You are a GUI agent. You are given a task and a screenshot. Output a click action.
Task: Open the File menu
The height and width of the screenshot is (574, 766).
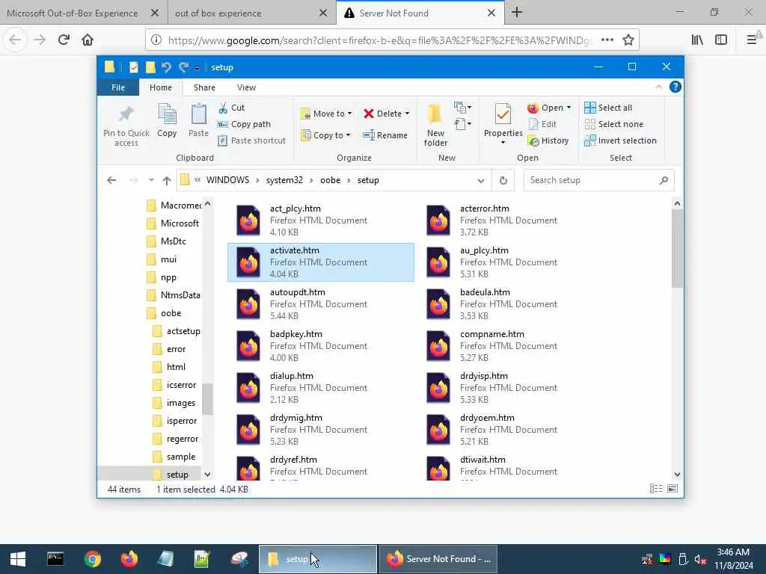tap(118, 87)
